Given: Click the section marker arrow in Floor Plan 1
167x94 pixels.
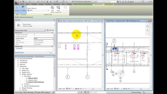Looking at the screenshot, I should pos(107,44).
